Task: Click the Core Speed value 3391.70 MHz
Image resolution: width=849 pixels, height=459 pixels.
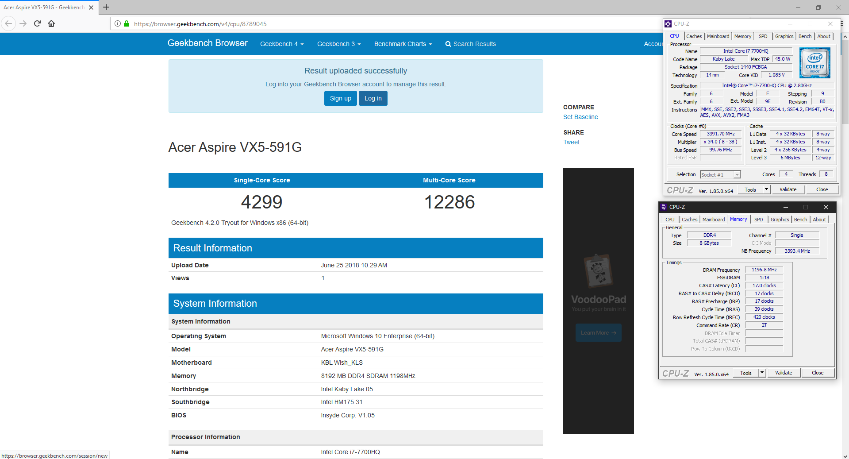Action: 720,134
